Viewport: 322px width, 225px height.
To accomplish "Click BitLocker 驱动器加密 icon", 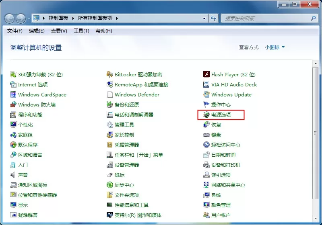I will point(110,74).
